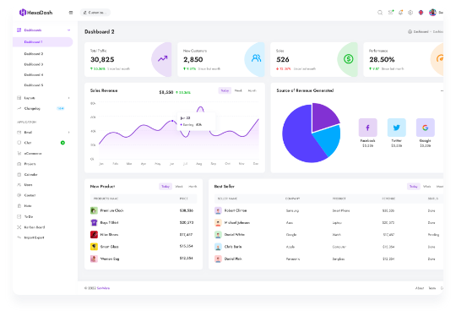Open the mail envelope icon in header
This screenshot has width=456, height=316.
tap(391, 12)
